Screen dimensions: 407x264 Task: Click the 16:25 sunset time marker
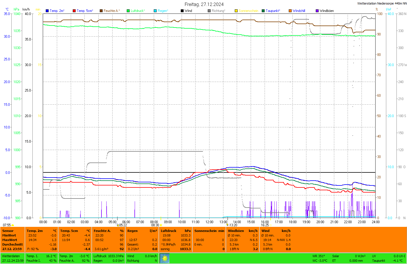[265, 225]
